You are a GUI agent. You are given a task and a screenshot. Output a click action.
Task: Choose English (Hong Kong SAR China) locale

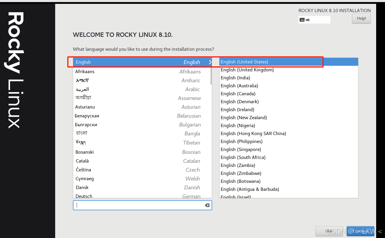tap(289, 134)
